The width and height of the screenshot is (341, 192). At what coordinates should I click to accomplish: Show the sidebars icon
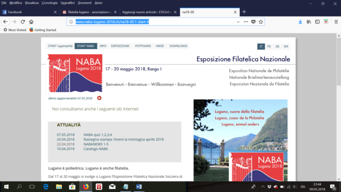[x=317, y=22]
